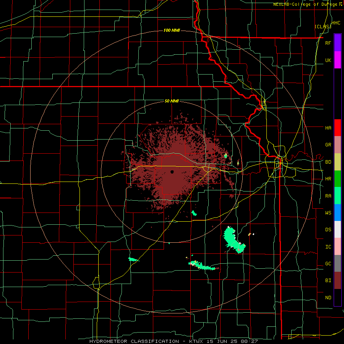Select the IC pink legend swatch
This screenshot has width=344, height=344.
(338, 247)
